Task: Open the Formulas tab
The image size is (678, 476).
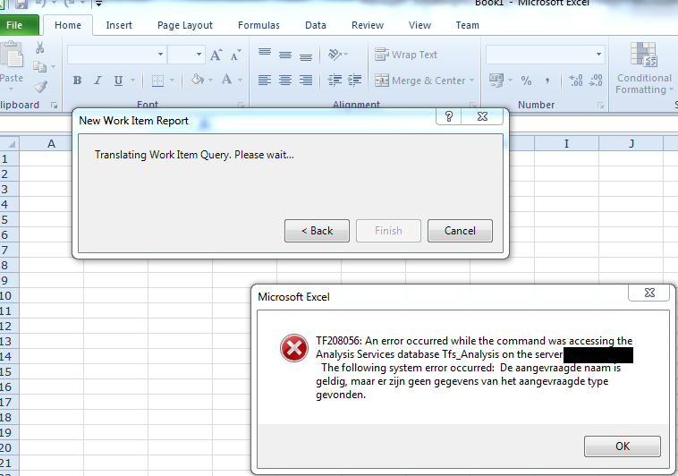Action: [x=258, y=25]
